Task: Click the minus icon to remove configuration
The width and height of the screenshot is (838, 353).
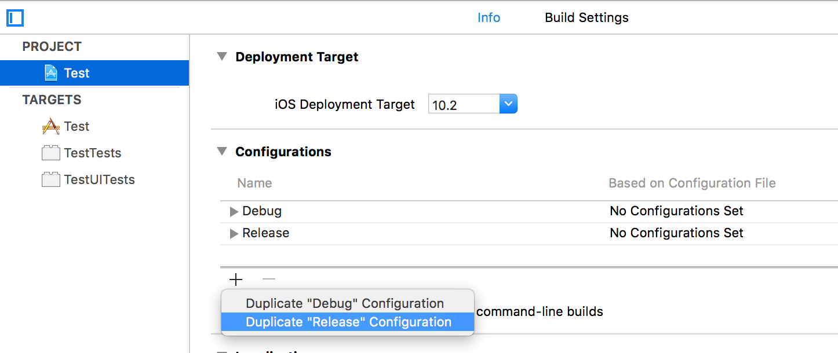Action: pyautogui.click(x=268, y=280)
